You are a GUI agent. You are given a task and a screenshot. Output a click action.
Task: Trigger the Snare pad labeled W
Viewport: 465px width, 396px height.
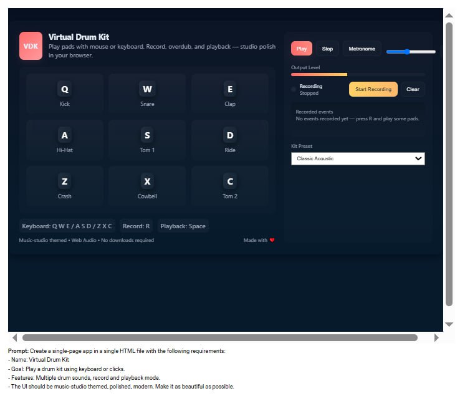[147, 94]
